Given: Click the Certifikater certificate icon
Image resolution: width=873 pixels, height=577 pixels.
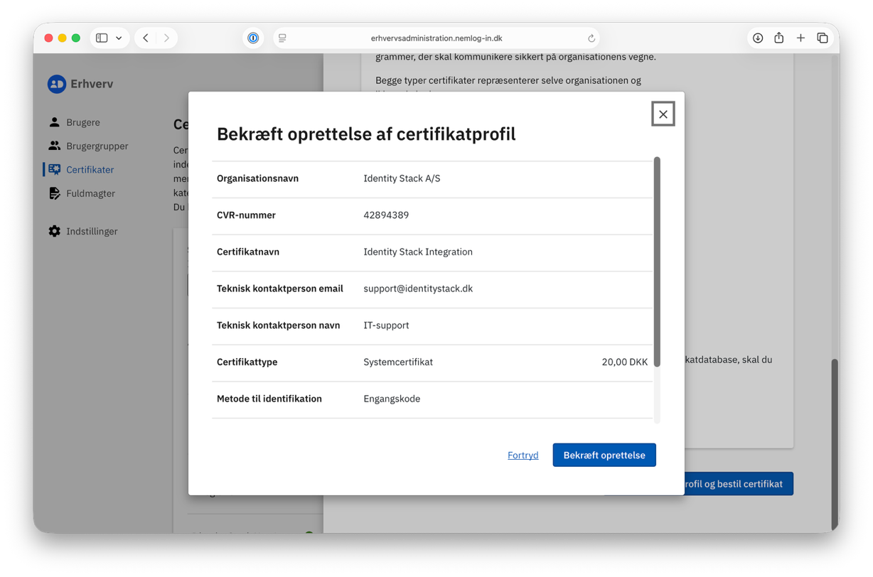Looking at the screenshot, I should [x=55, y=170].
